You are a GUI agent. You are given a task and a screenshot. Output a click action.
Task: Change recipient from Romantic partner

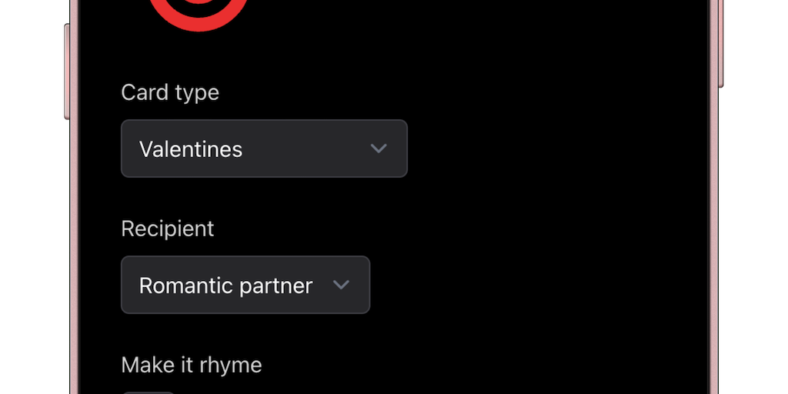(245, 285)
